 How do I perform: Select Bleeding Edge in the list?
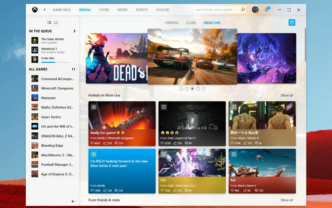[x=53, y=145]
